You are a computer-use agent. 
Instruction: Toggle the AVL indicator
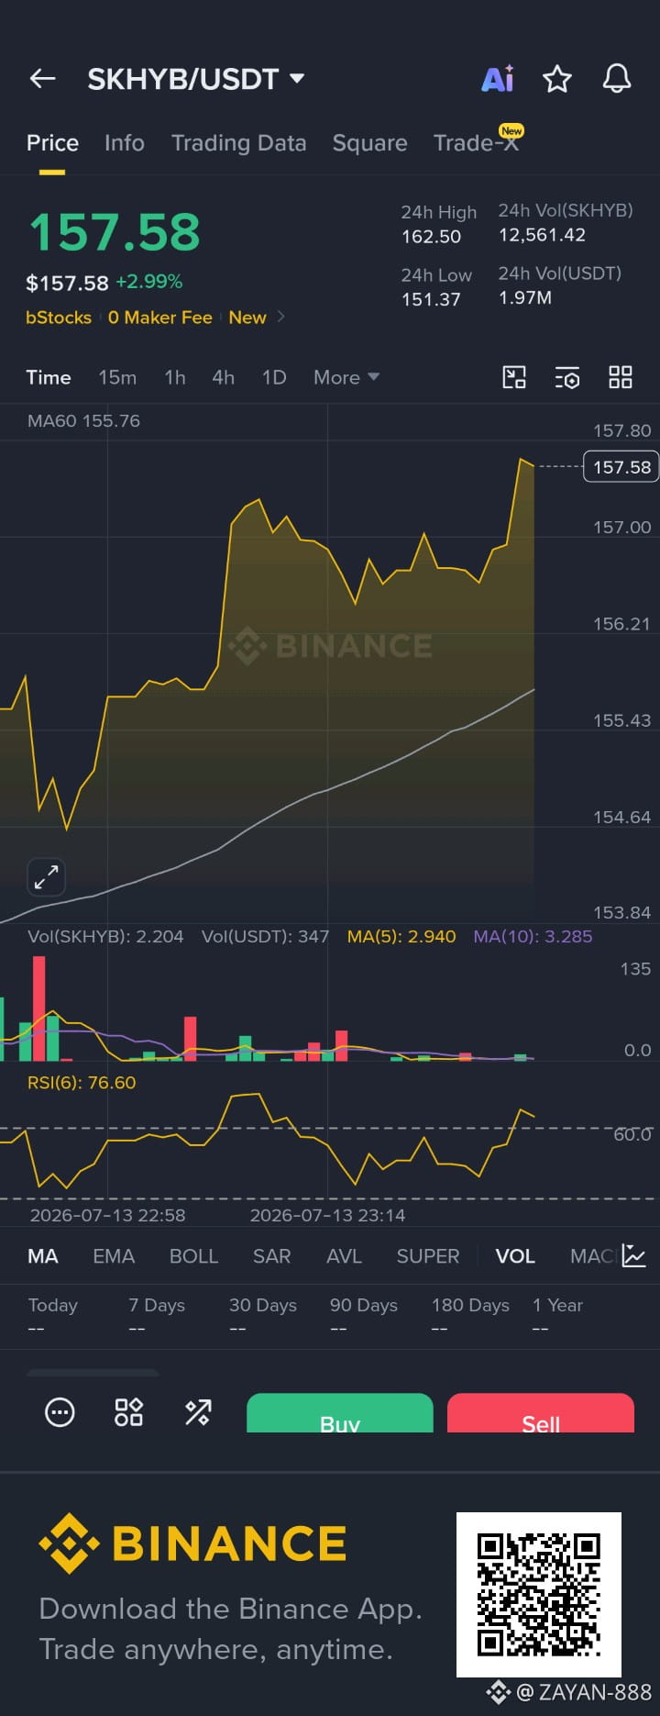click(344, 1256)
